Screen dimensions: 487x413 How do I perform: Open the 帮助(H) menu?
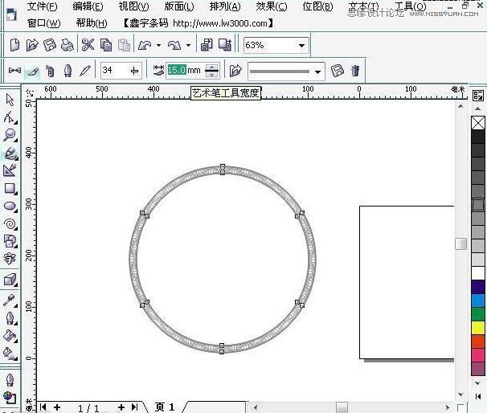[92, 23]
